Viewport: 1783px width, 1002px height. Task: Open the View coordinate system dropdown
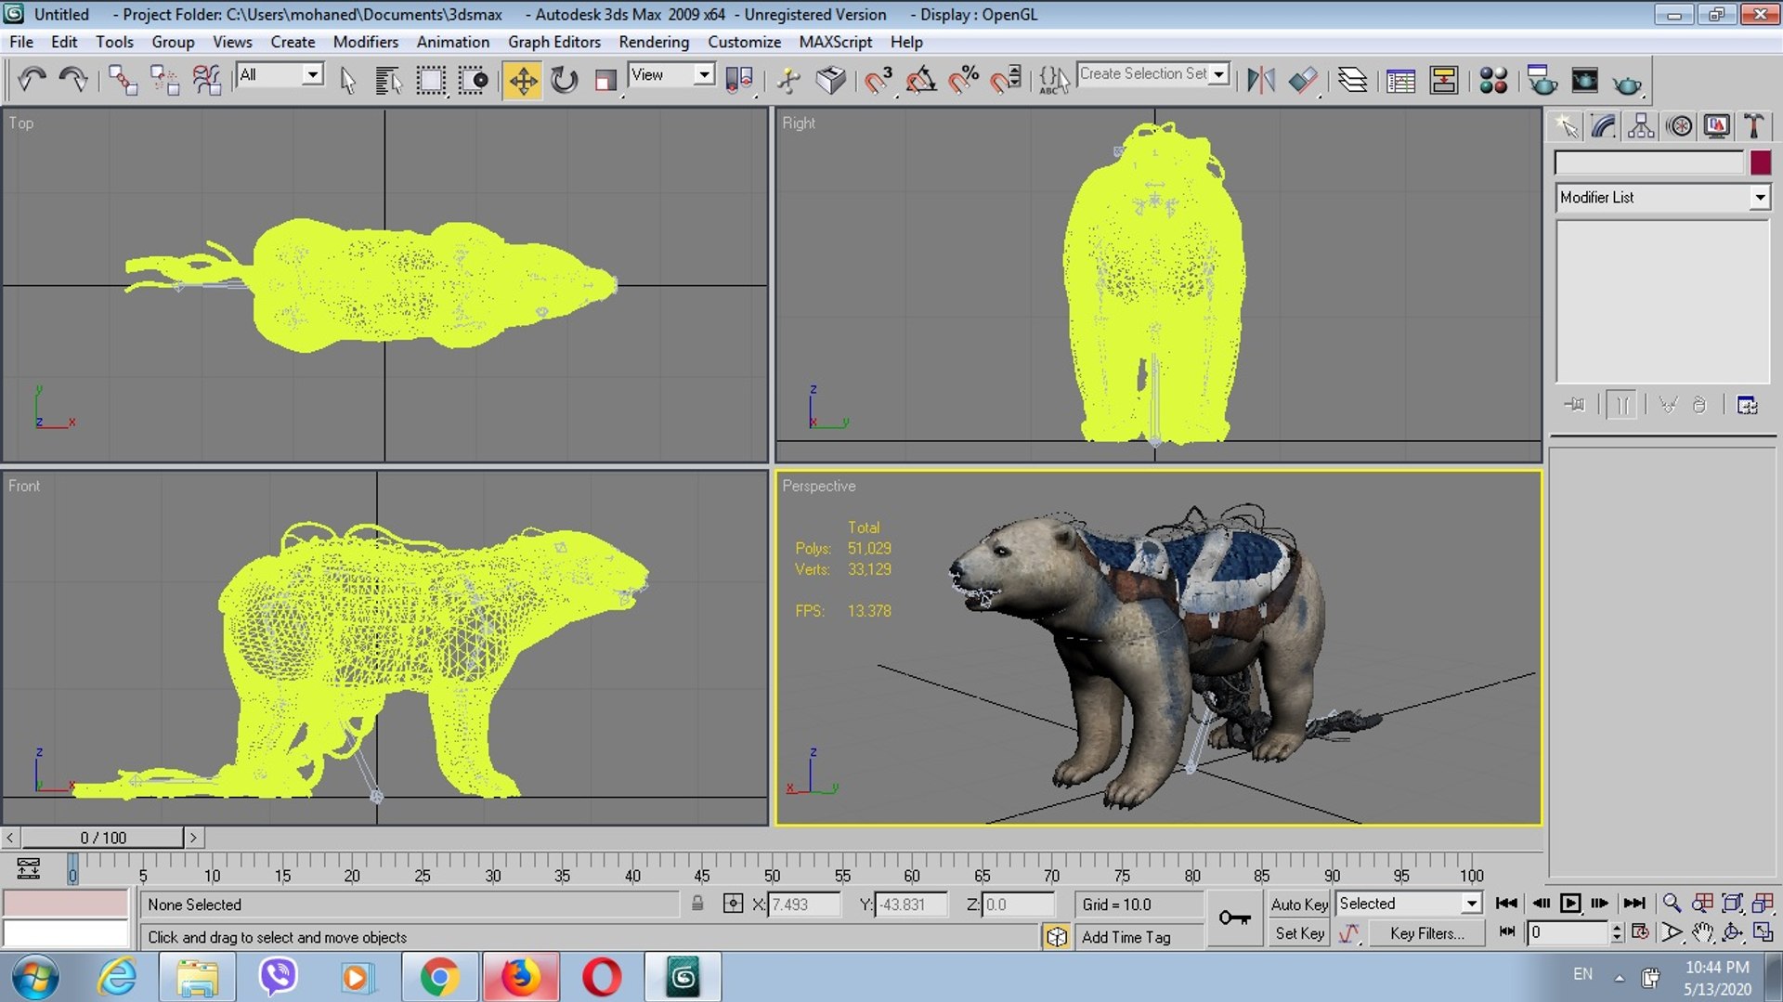click(671, 75)
